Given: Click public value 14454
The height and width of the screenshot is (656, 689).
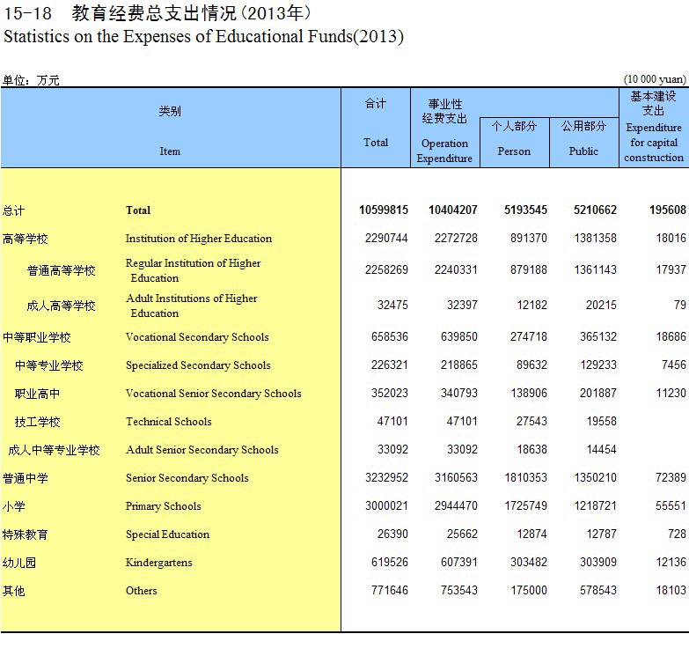Looking at the screenshot, I should pos(602,449).
